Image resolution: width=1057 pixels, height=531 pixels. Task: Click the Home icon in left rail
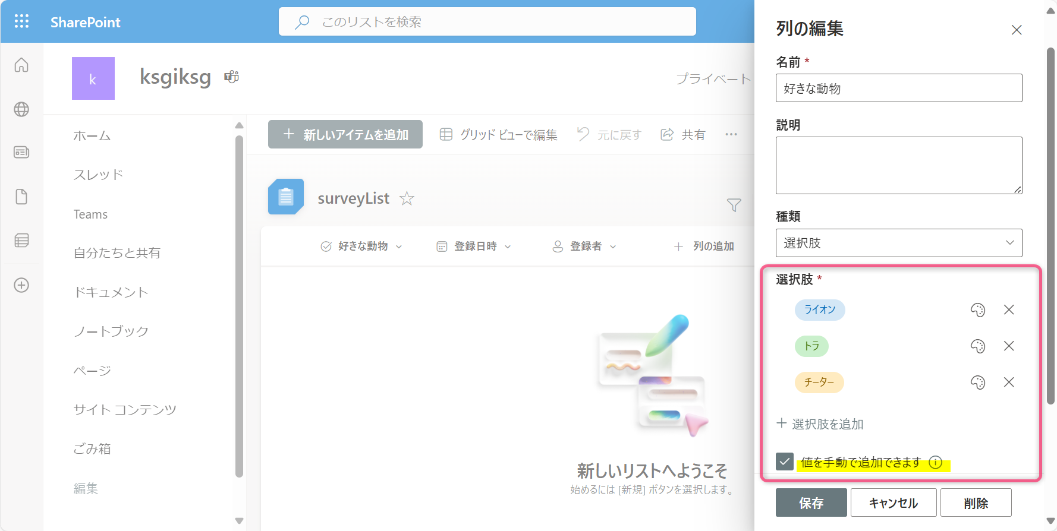(21, 65)
